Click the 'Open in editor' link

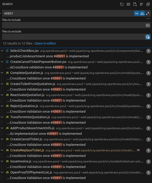pyautogui.click(x=45, y=43)
